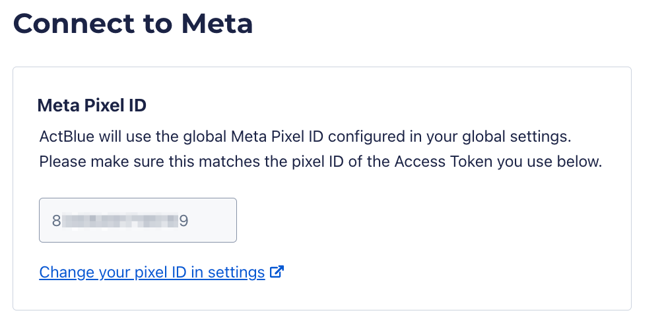
Task: Click the bold Meta Pixel ID label
Action: click(92, 105)
